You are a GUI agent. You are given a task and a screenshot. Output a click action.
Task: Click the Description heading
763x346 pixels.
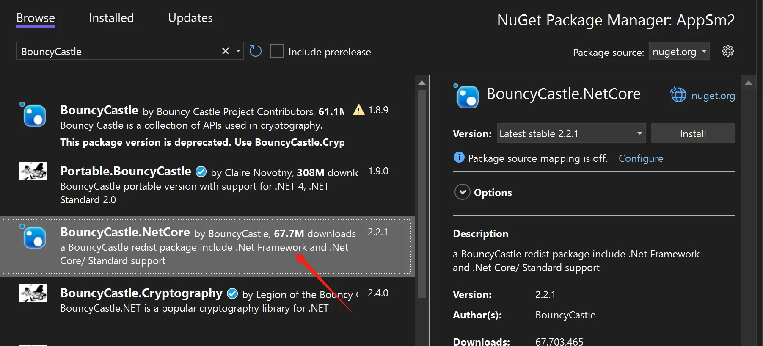pyautogui.click(x=480, y=234)
